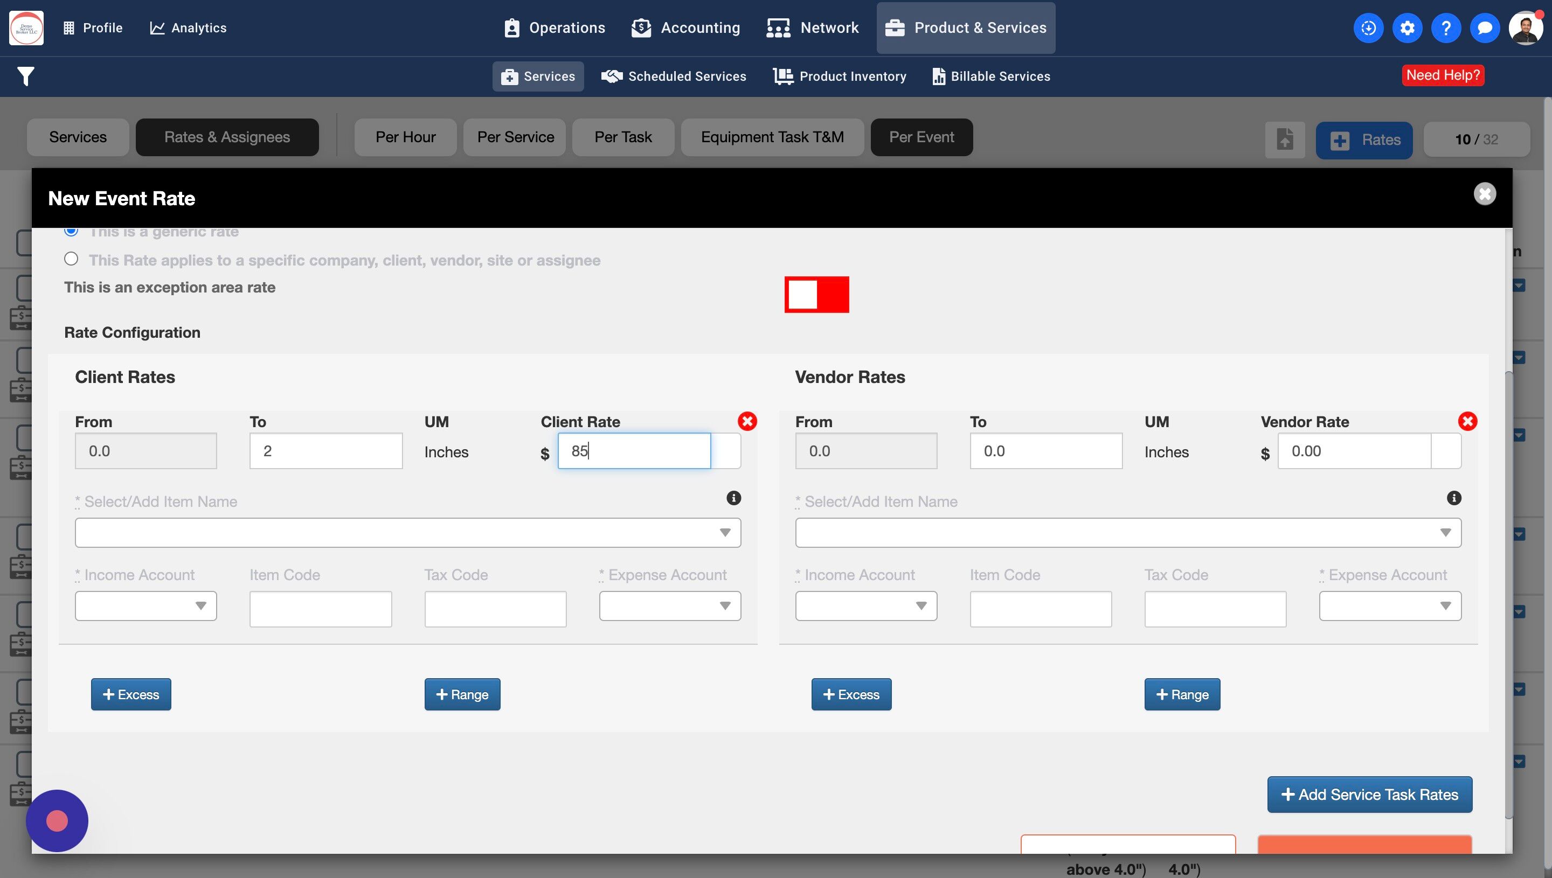Image resolution: width=1552 pixels, height=878 pixels.
Task: Click the help question mark icon
Action: pyautogui.click(x=1445, y=27)
